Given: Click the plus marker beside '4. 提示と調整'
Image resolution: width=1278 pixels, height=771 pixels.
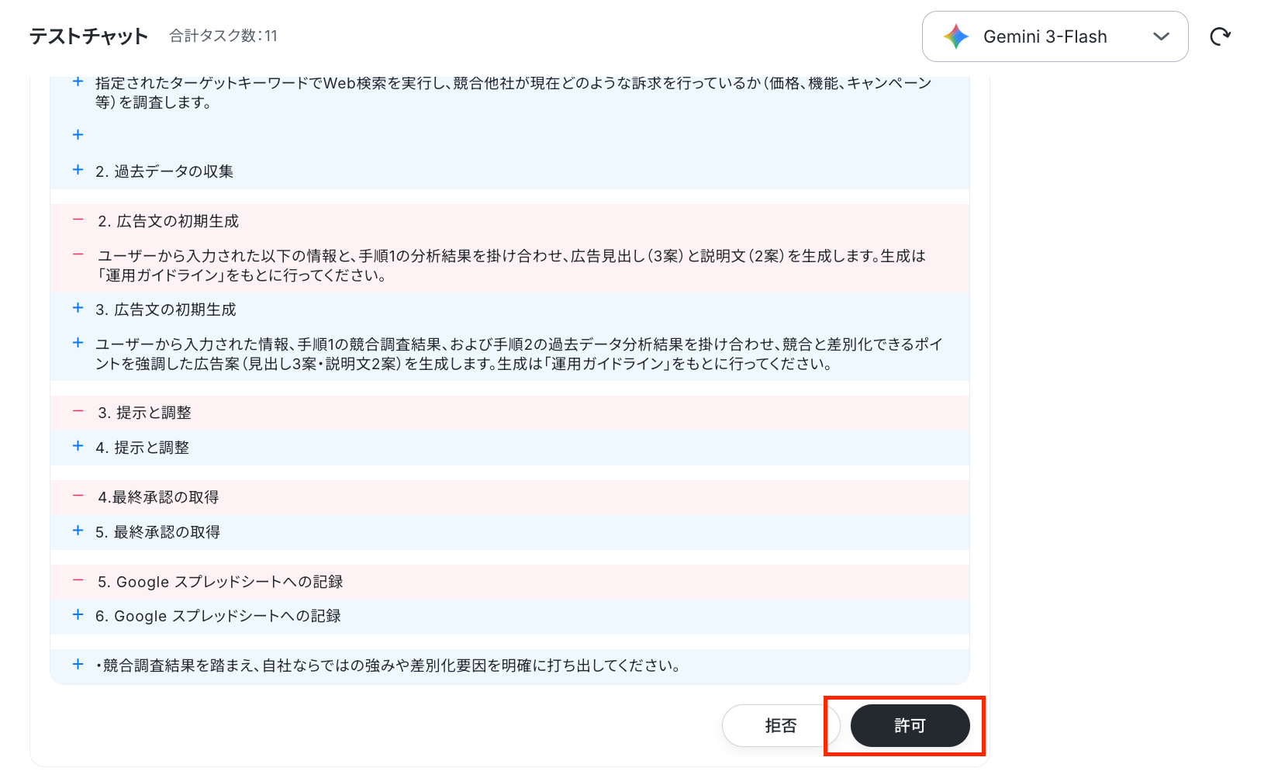Looking at the screenshot, I should [x=78, y=446].
